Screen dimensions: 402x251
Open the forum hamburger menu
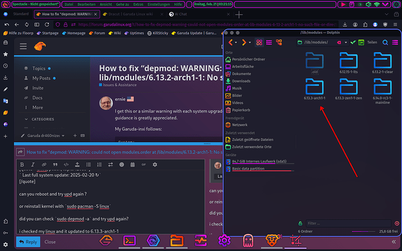[x=23, y=47]
